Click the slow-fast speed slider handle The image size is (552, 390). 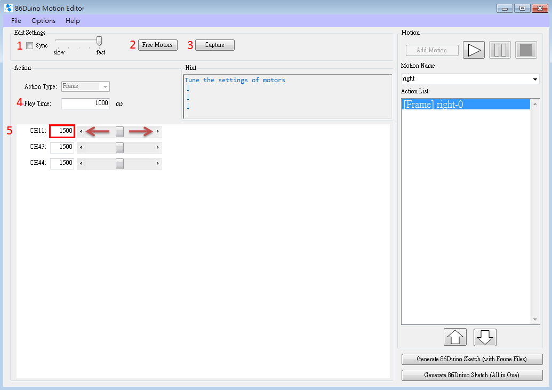pos(99,41)
